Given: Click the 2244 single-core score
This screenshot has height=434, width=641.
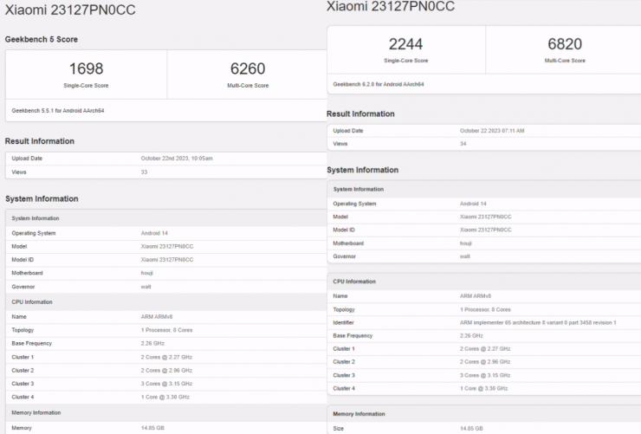Looking at the screenshot, I should [x=405, y=44].
